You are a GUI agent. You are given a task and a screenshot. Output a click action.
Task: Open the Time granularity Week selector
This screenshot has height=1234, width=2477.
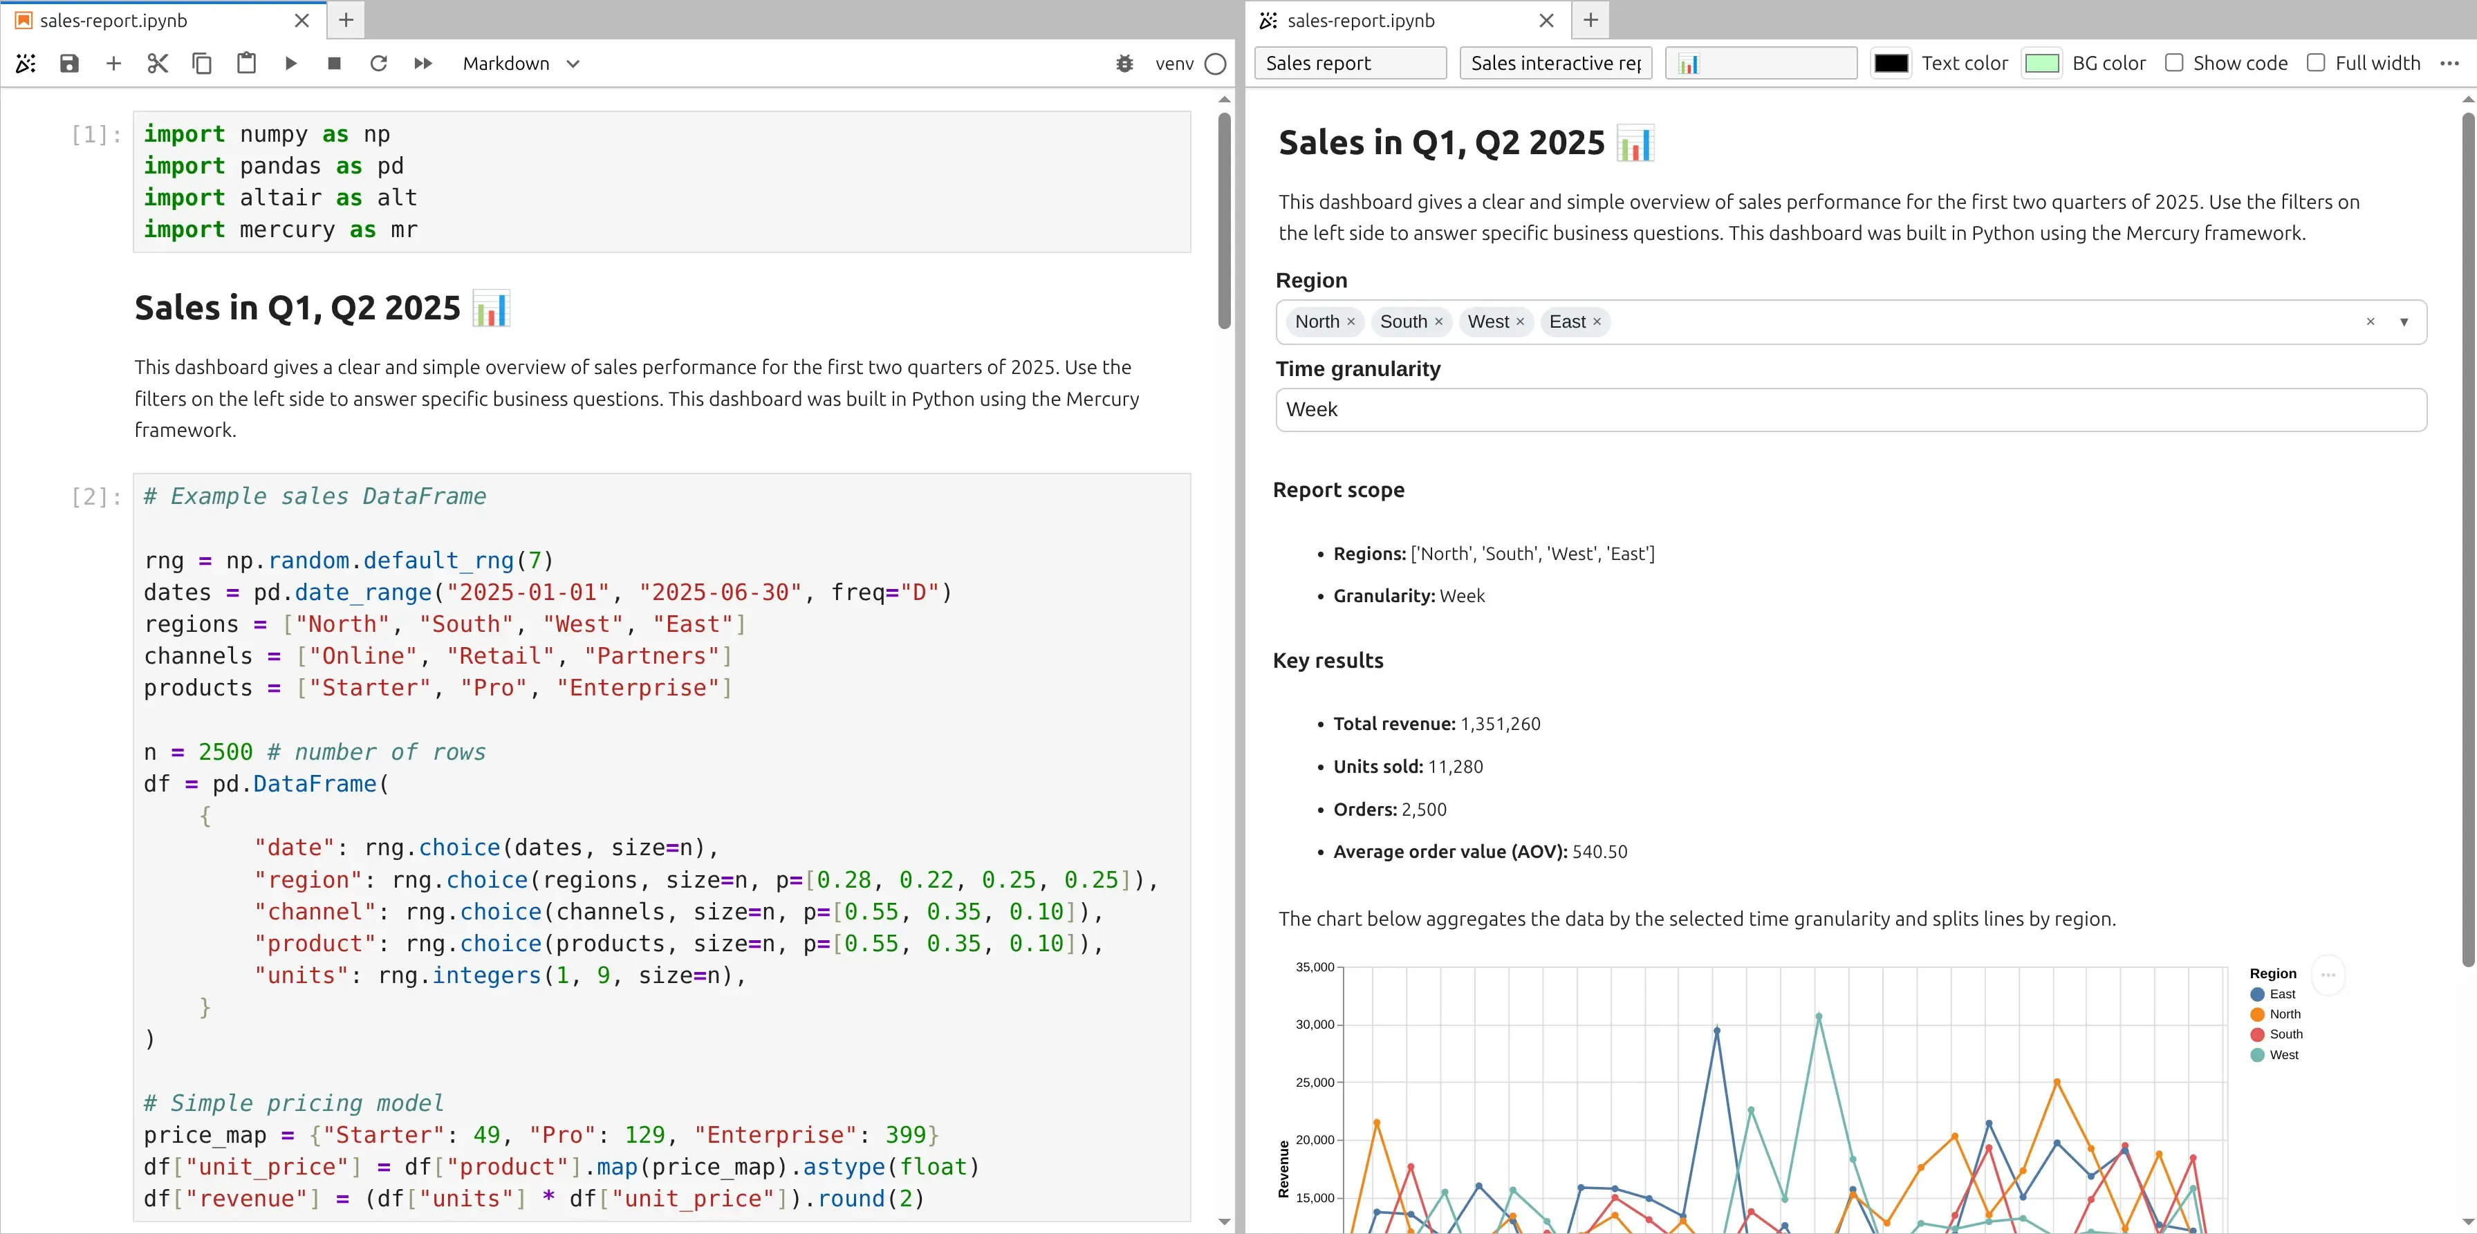coord(1850,409)
